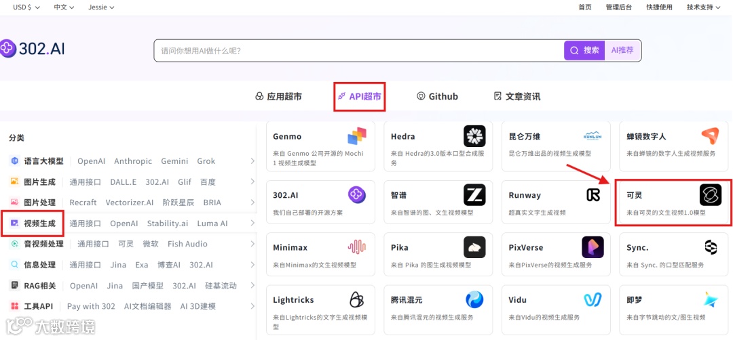Image resolution: width=733 pixels, height=340 pixels.
Task: Click the 302.AI logo icon
Action: pos(8,48)
